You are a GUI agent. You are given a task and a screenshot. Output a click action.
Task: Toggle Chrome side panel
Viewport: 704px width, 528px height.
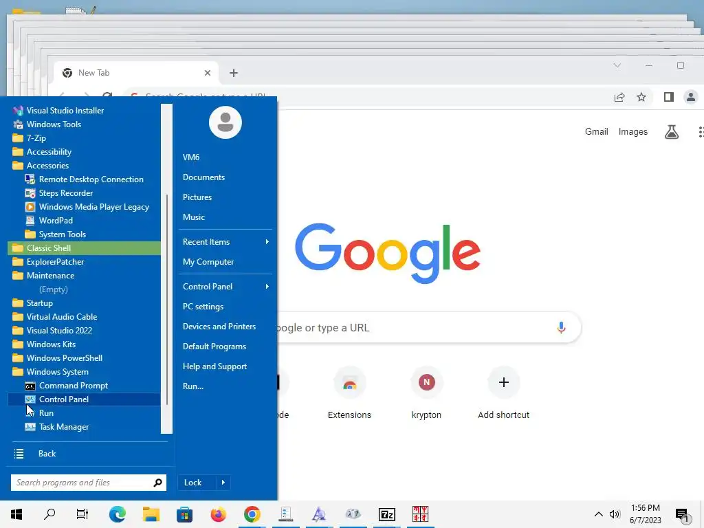668,97
